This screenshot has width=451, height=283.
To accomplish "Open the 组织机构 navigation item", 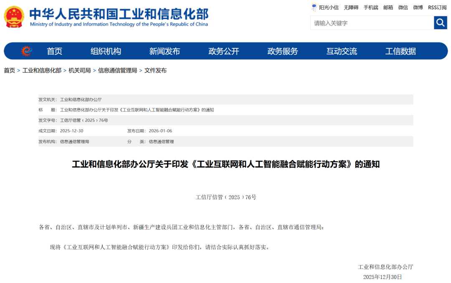I will [x=106, y=51].
